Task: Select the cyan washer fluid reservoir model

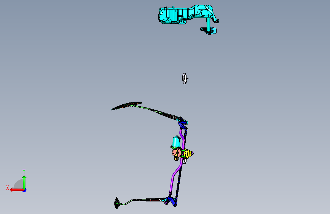Action: click(185, 14)
